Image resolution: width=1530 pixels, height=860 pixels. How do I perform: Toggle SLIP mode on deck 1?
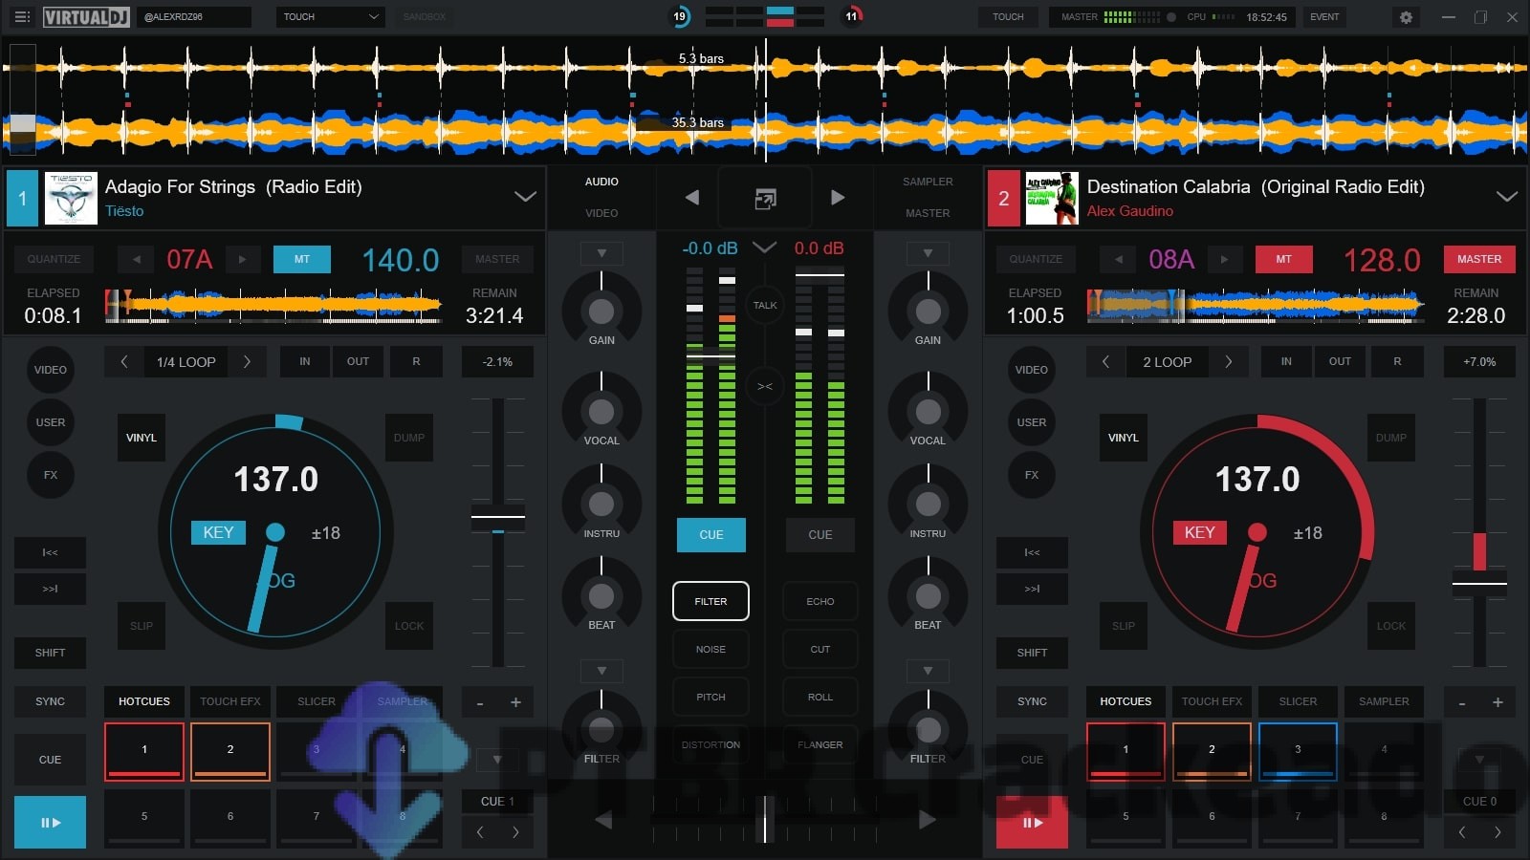[x=142, y=626]
